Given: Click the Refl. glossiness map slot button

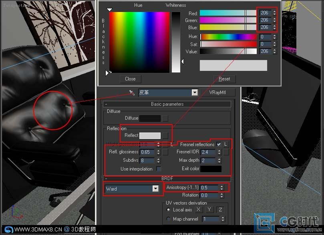Looking at the screenshot, I should click(165, 152).
